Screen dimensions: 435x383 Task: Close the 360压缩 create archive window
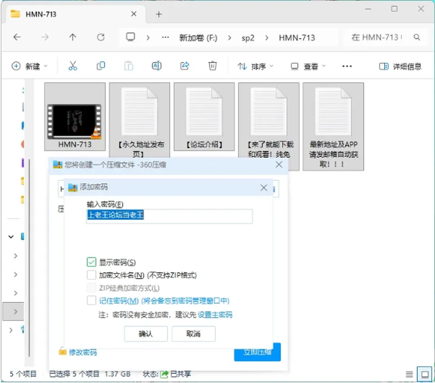point(279,165)
